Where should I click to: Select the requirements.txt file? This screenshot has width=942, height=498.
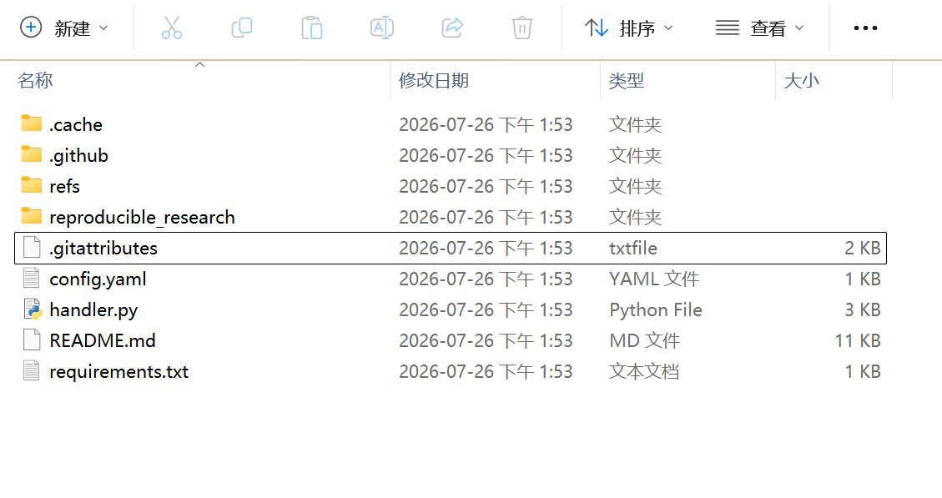click(451, 371)
